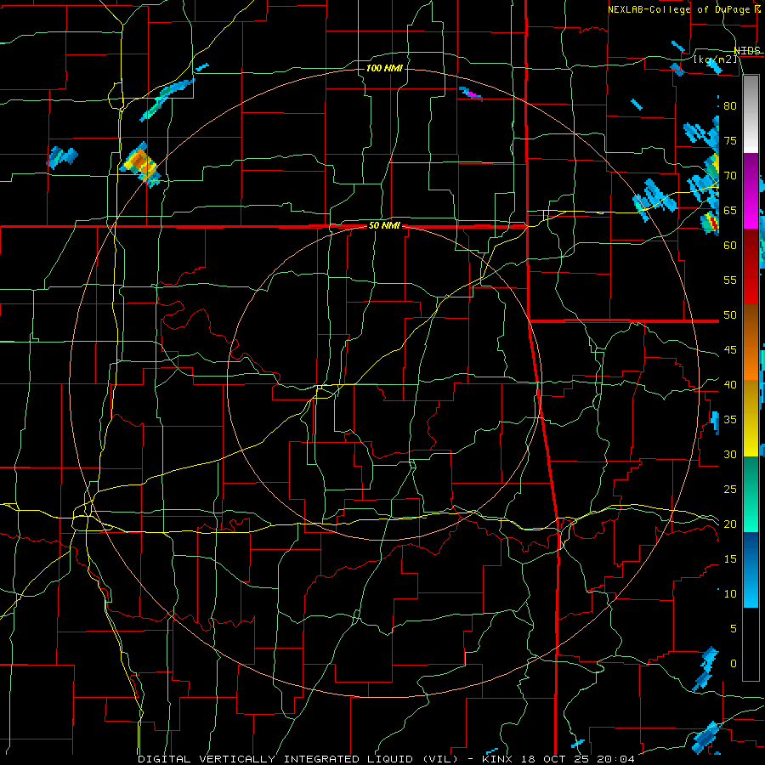Image resolution: width=765 pixels, height=765 pixels.
Task: Click the color scale value 80
Action: 730,106
